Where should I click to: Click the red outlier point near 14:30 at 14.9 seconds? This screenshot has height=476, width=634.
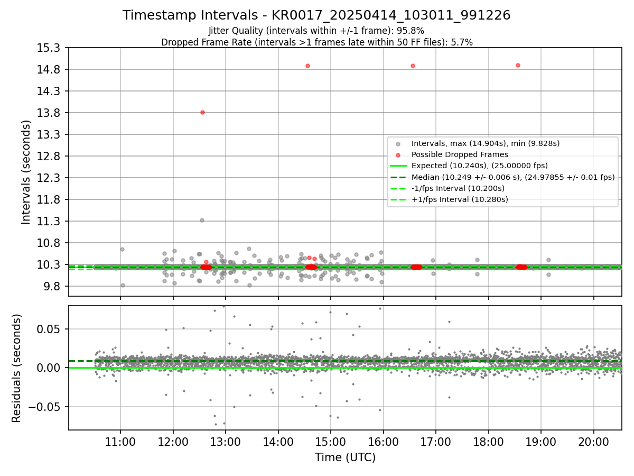tap(307, 66)
